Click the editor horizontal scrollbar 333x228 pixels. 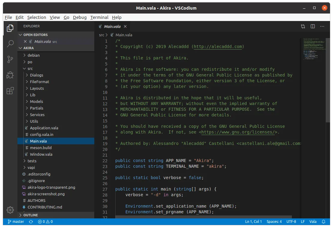(x=204, y=217)
